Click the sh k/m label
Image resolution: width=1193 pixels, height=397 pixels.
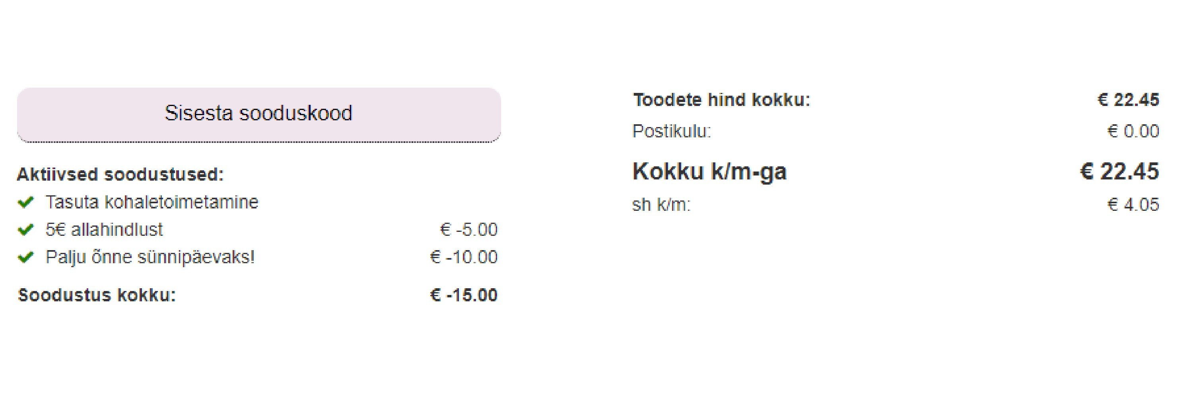tap(661, 204)
